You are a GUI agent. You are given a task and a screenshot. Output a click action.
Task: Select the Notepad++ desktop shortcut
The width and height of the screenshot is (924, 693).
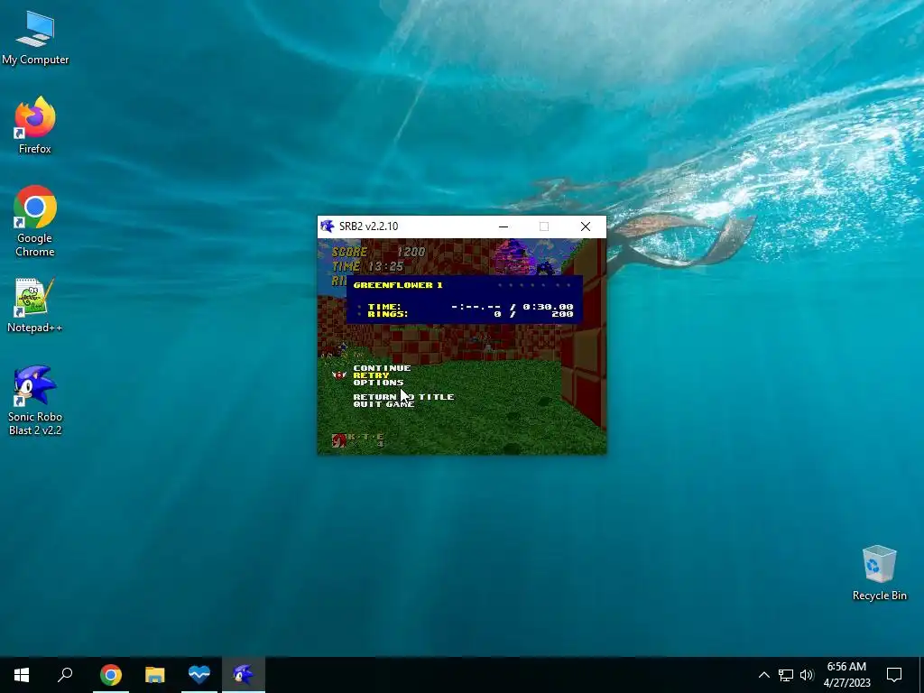coord(35,306)
